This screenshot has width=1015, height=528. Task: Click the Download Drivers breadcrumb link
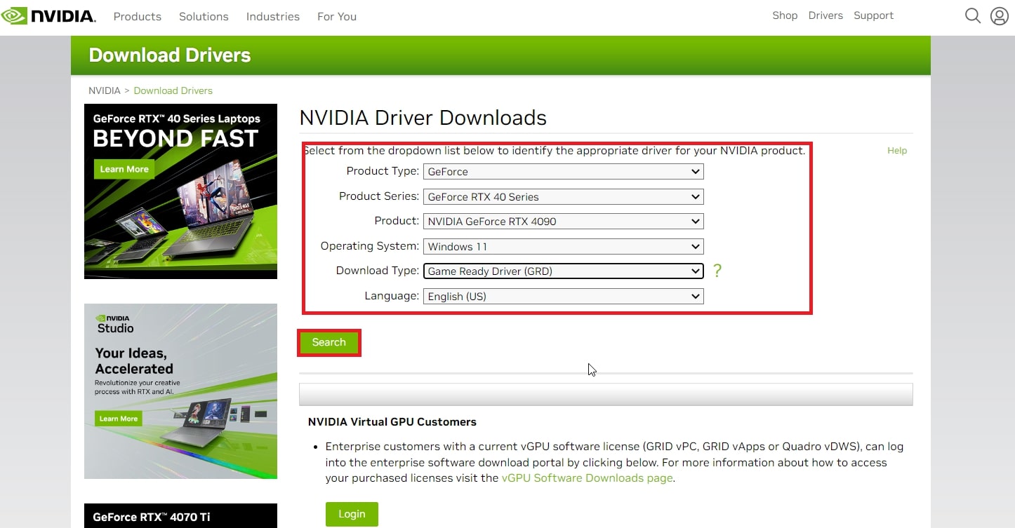[173, 90]
